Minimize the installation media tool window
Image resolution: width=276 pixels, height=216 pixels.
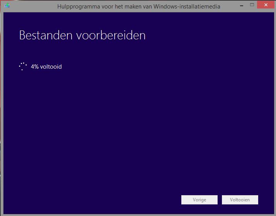pos(242,5)
